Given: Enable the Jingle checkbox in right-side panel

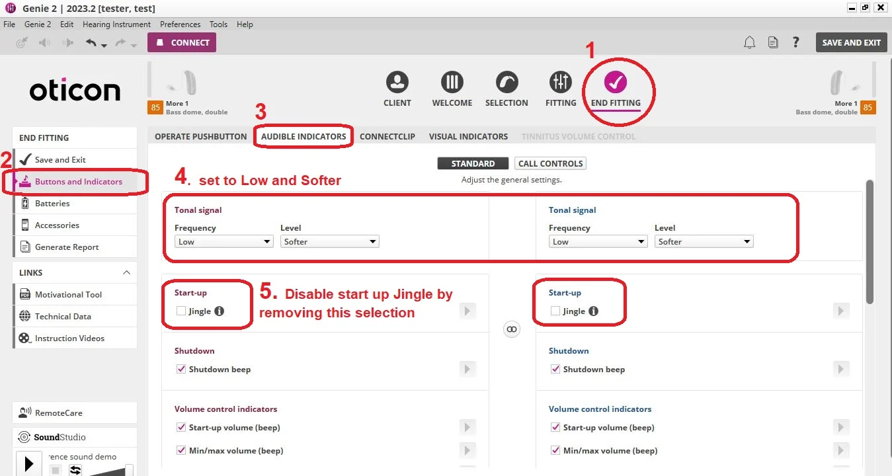Looking at the screenshot, I should click(x=555, y=311).
